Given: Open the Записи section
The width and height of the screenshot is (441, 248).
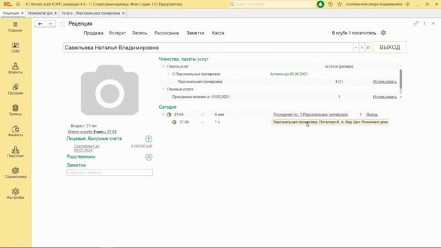Looking at the screenshot, I should pos(15,110).
